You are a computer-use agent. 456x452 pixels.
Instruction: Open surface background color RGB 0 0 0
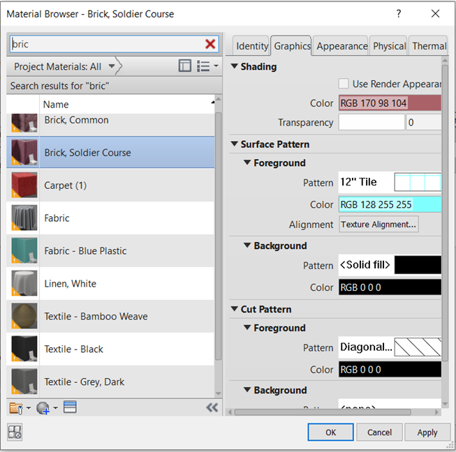pyautogui.click(x=390, y=287)
